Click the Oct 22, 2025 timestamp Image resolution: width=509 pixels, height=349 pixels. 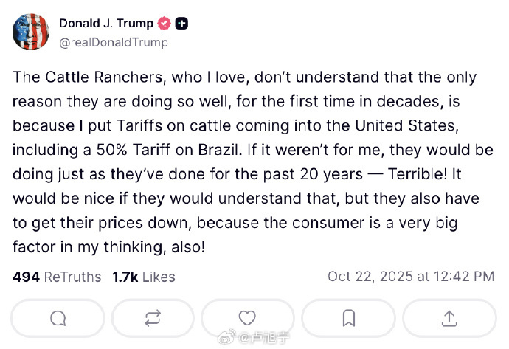[x=411, y=277]
